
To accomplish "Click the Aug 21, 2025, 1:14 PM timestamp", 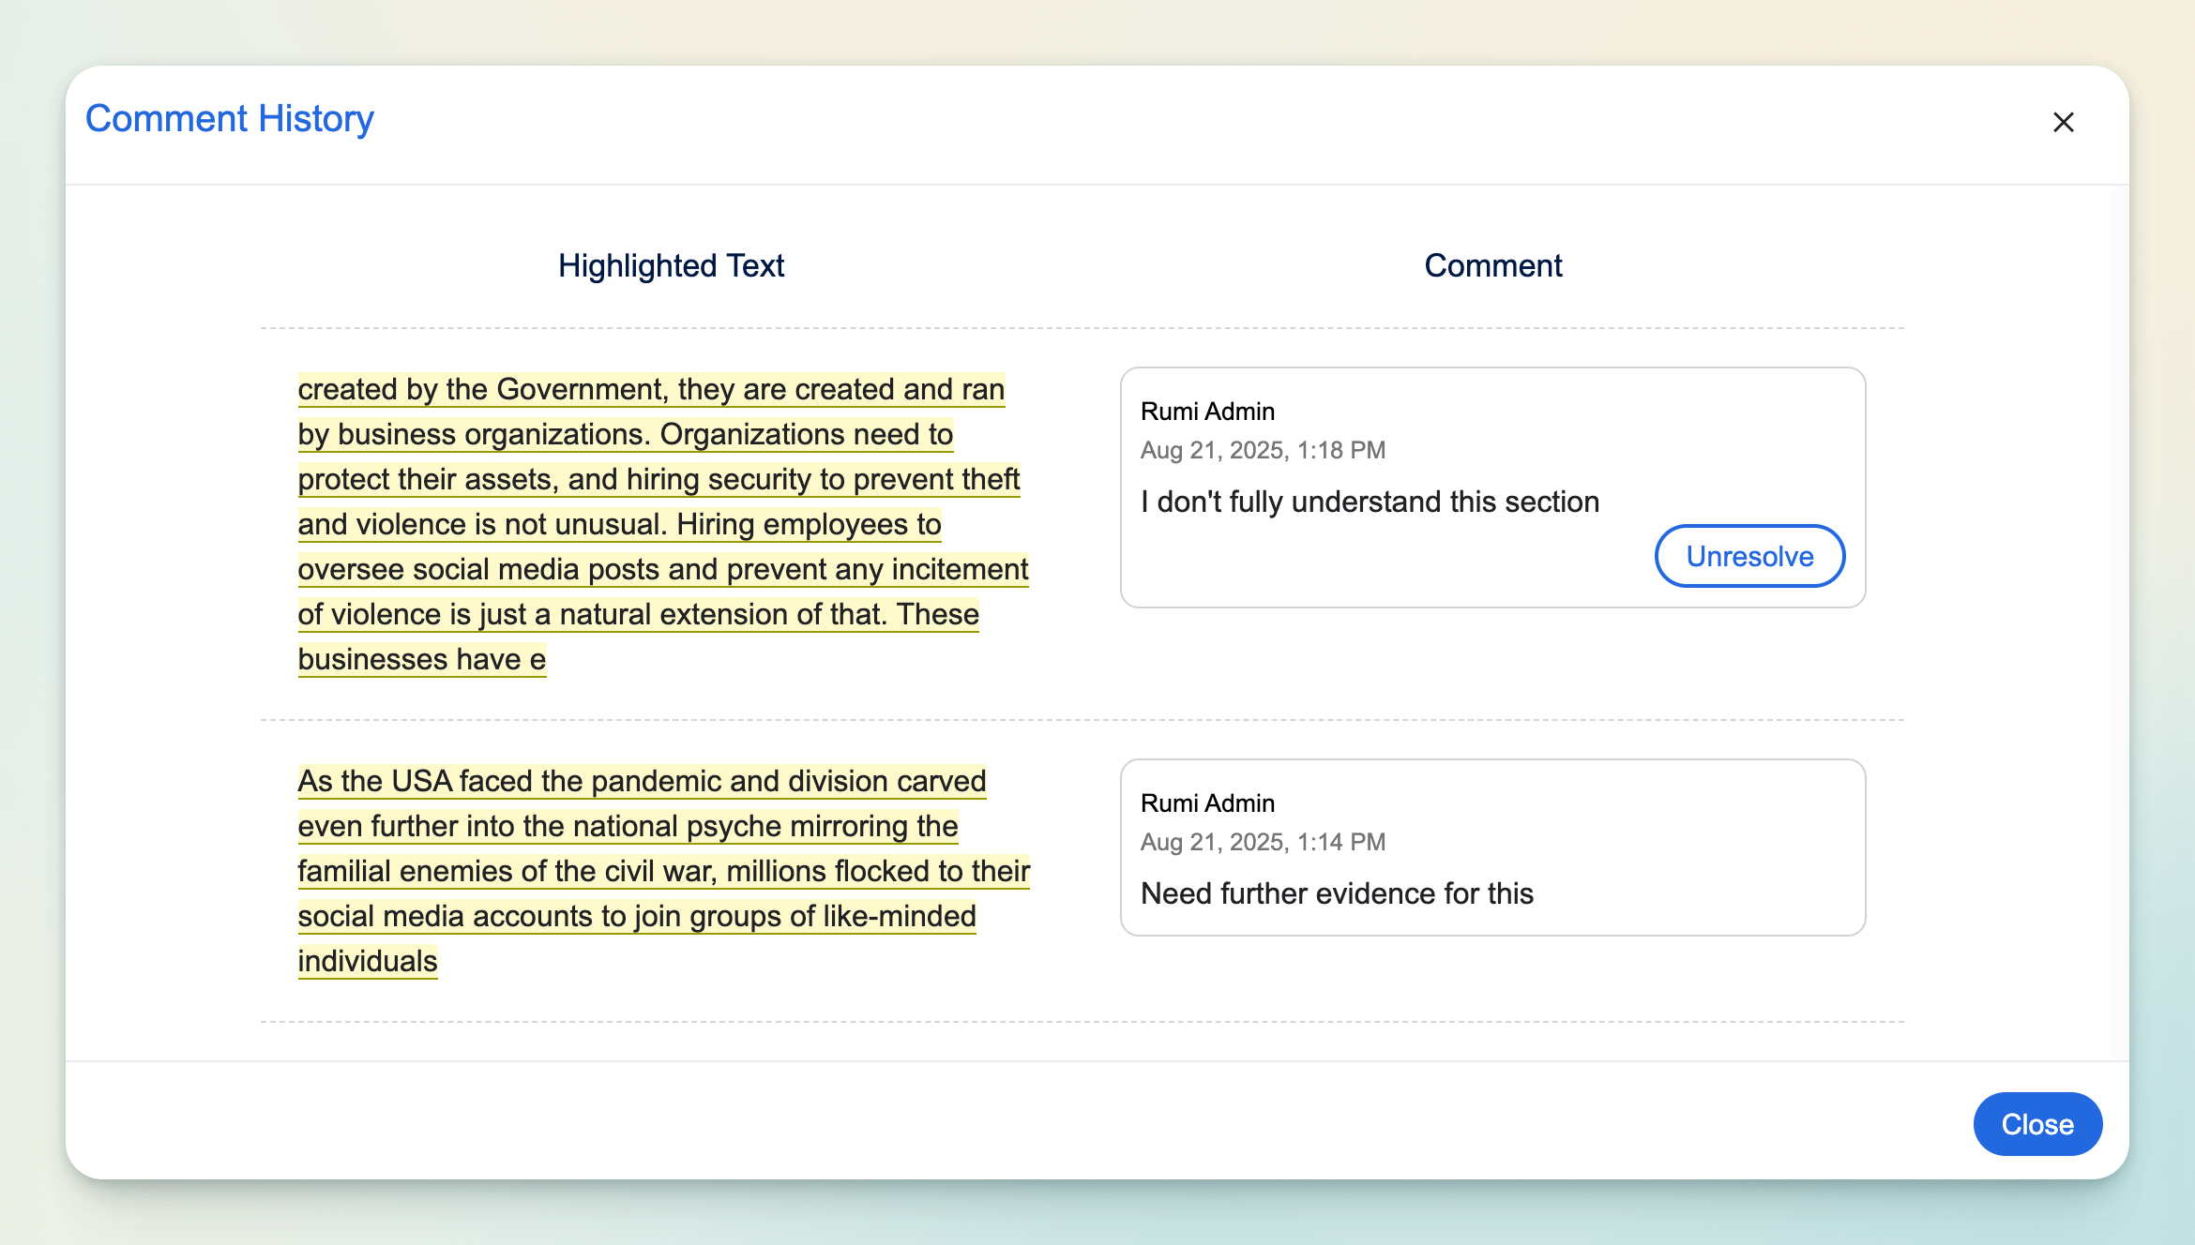I will click(x=1263, y=842).
